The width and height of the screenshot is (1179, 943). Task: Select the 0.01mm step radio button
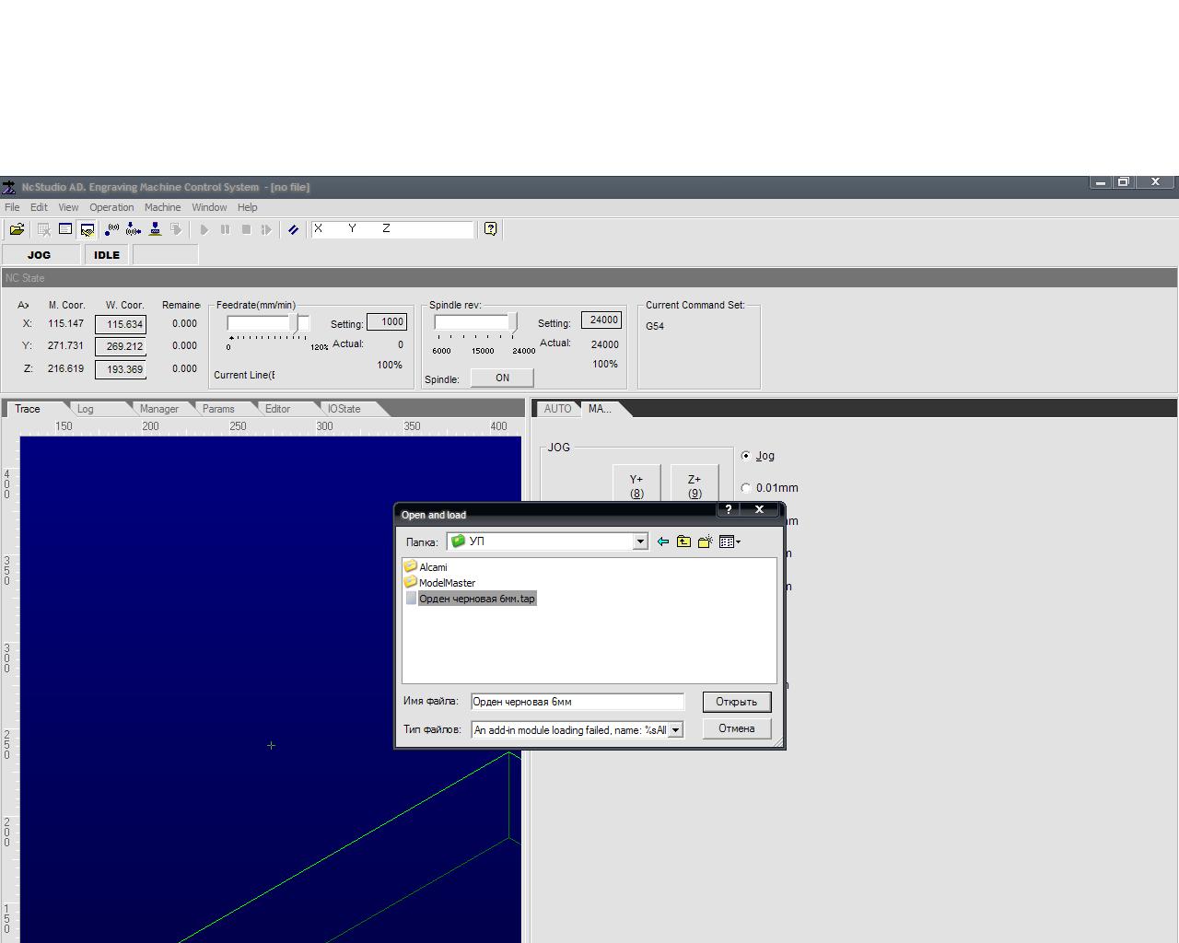(746, 488)
